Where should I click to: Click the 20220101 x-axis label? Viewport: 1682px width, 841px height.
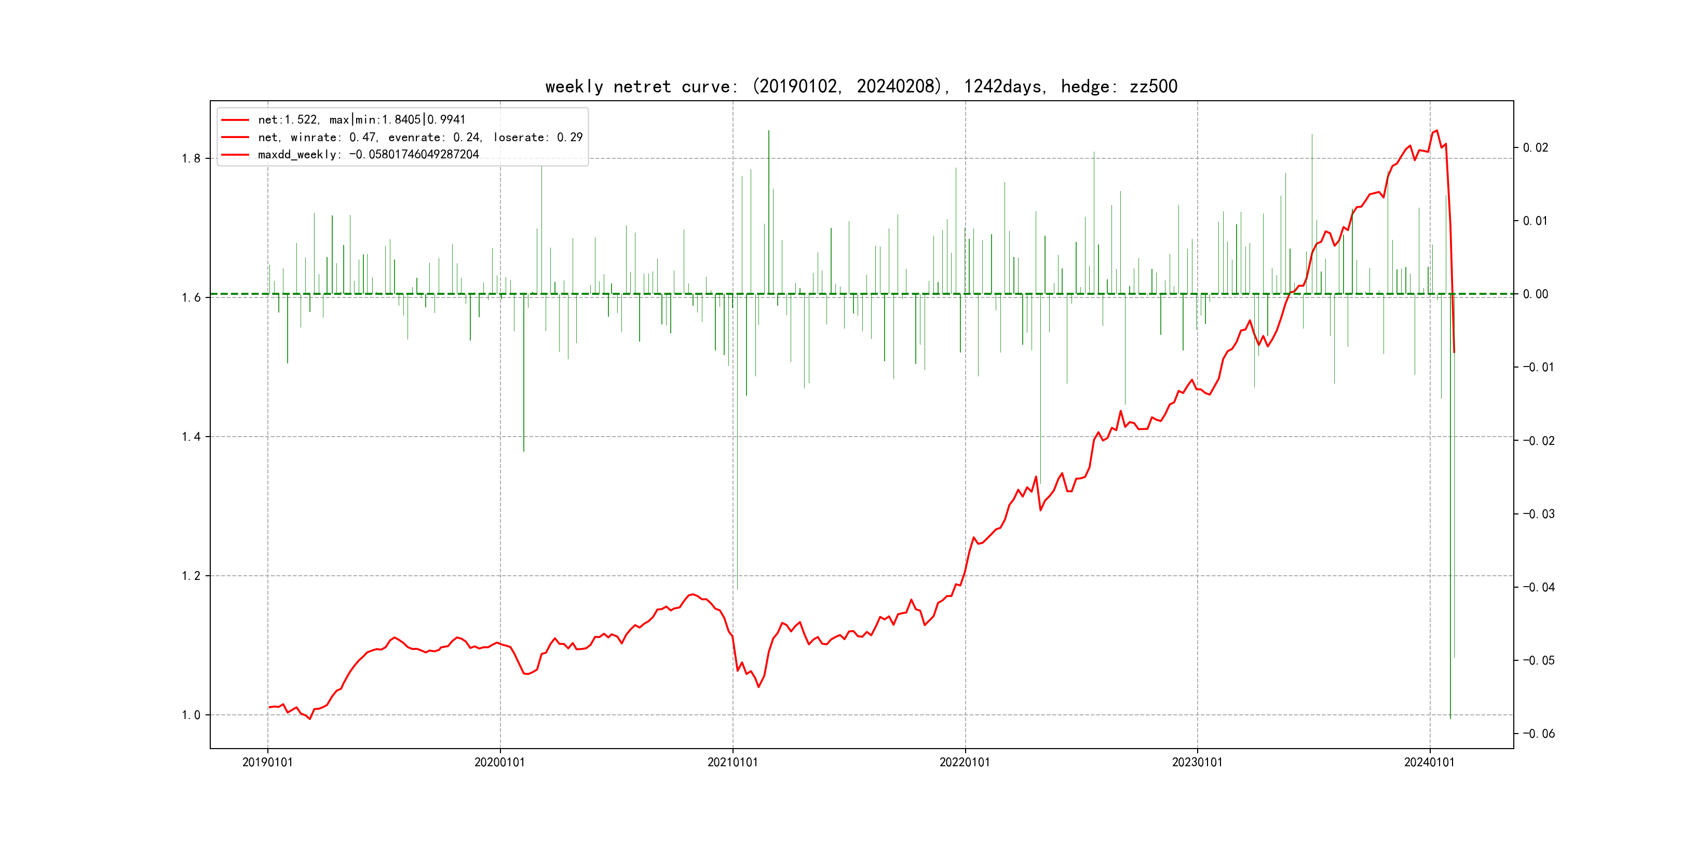click(965, 762)
